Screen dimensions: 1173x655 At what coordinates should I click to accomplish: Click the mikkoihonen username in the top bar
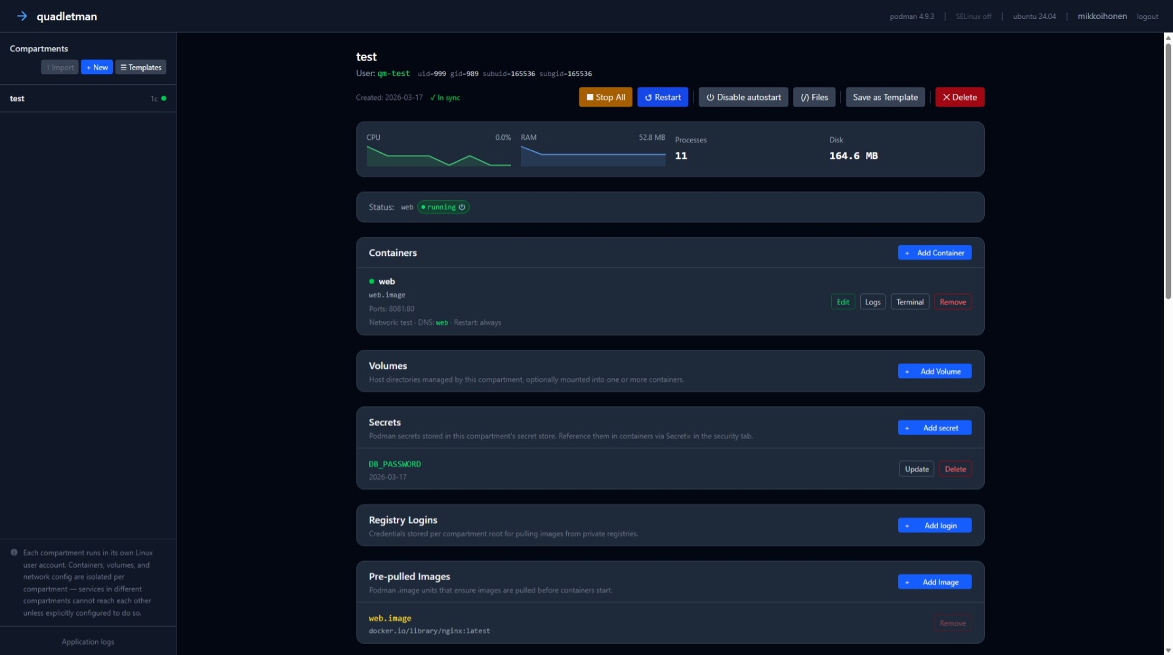click(1102, 16)
